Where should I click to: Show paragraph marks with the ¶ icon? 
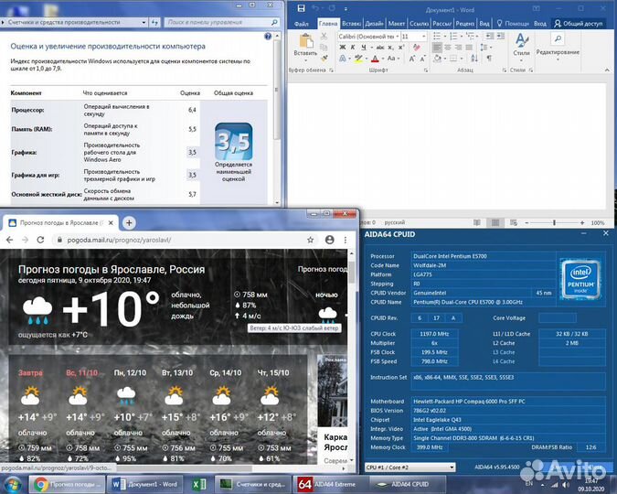tap(489, 59)
